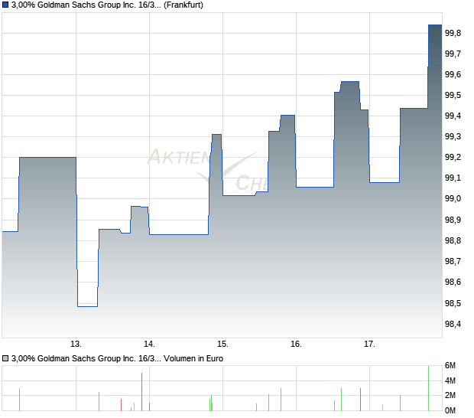Screen dimensions: 474x418
Task: Click the tallest green volume bar at far right
Action: click(428, 388)
